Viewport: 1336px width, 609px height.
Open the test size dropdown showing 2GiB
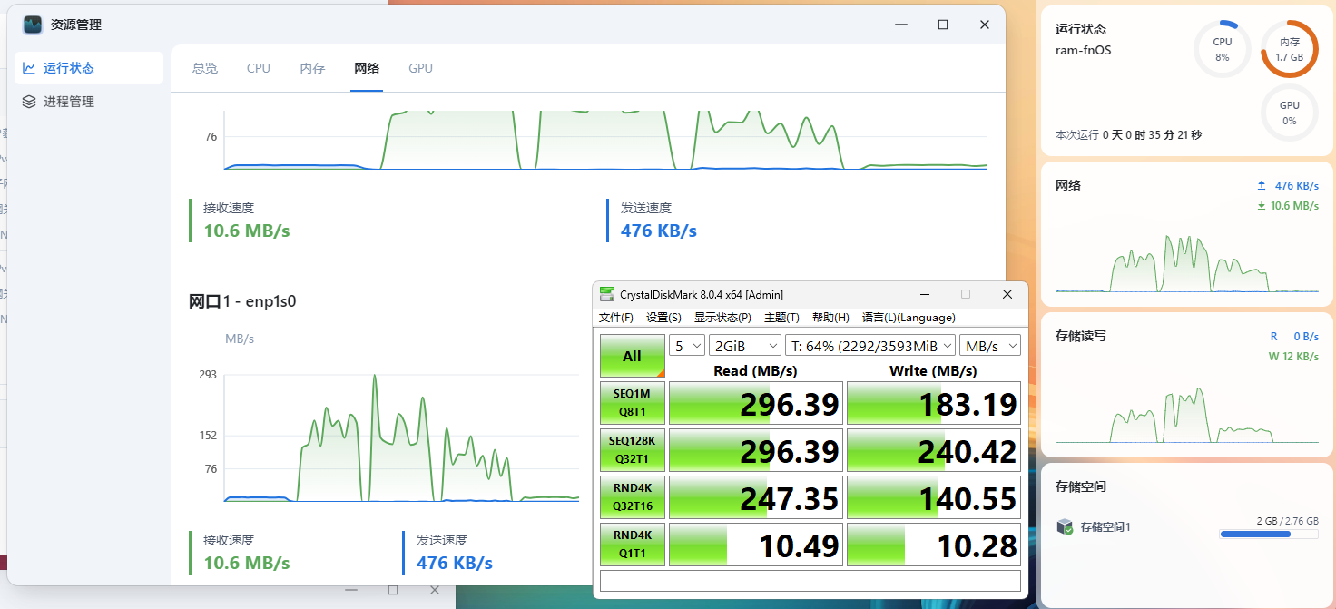tap(745, 346)
